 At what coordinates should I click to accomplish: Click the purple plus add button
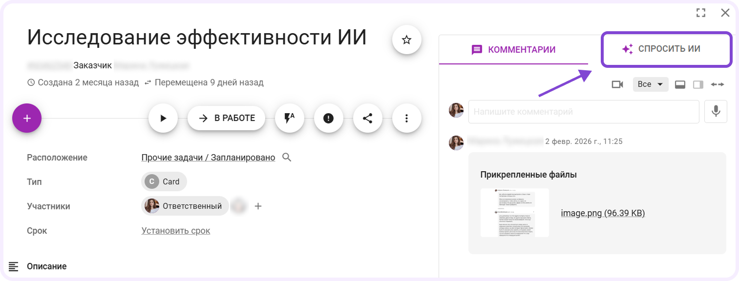[27, 118]
